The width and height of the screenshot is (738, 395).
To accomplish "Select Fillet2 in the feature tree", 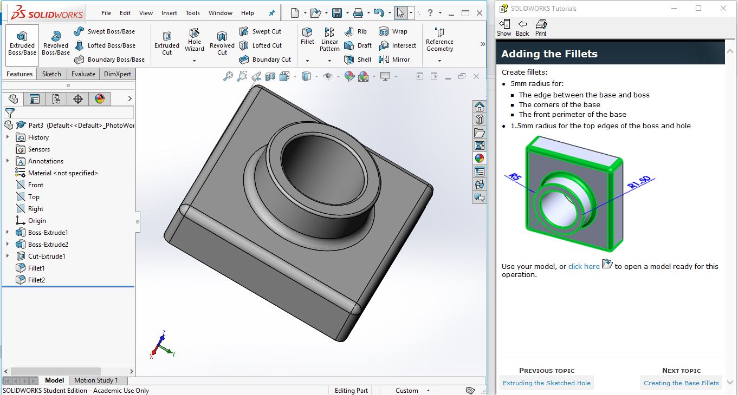I will coord(37,280).
